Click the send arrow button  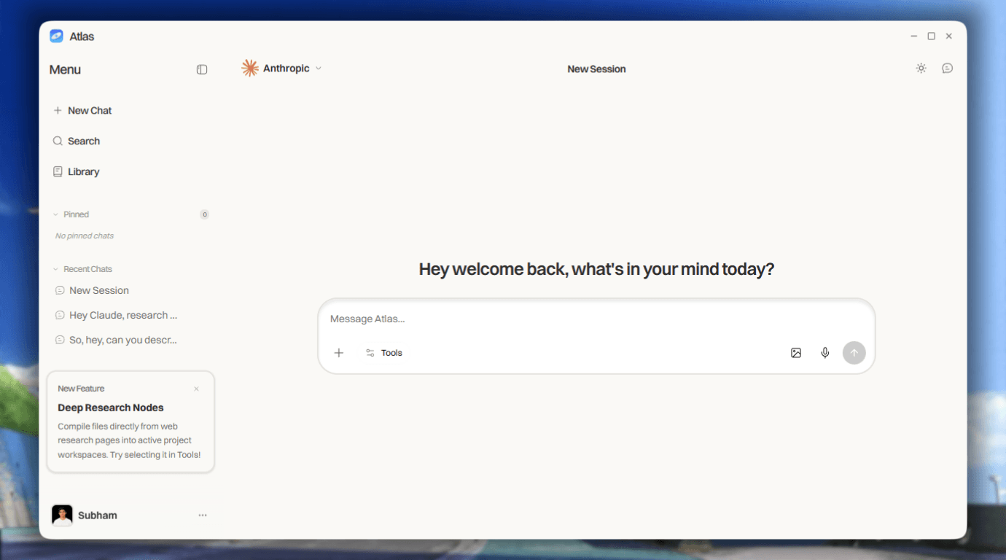pos(854,353)
